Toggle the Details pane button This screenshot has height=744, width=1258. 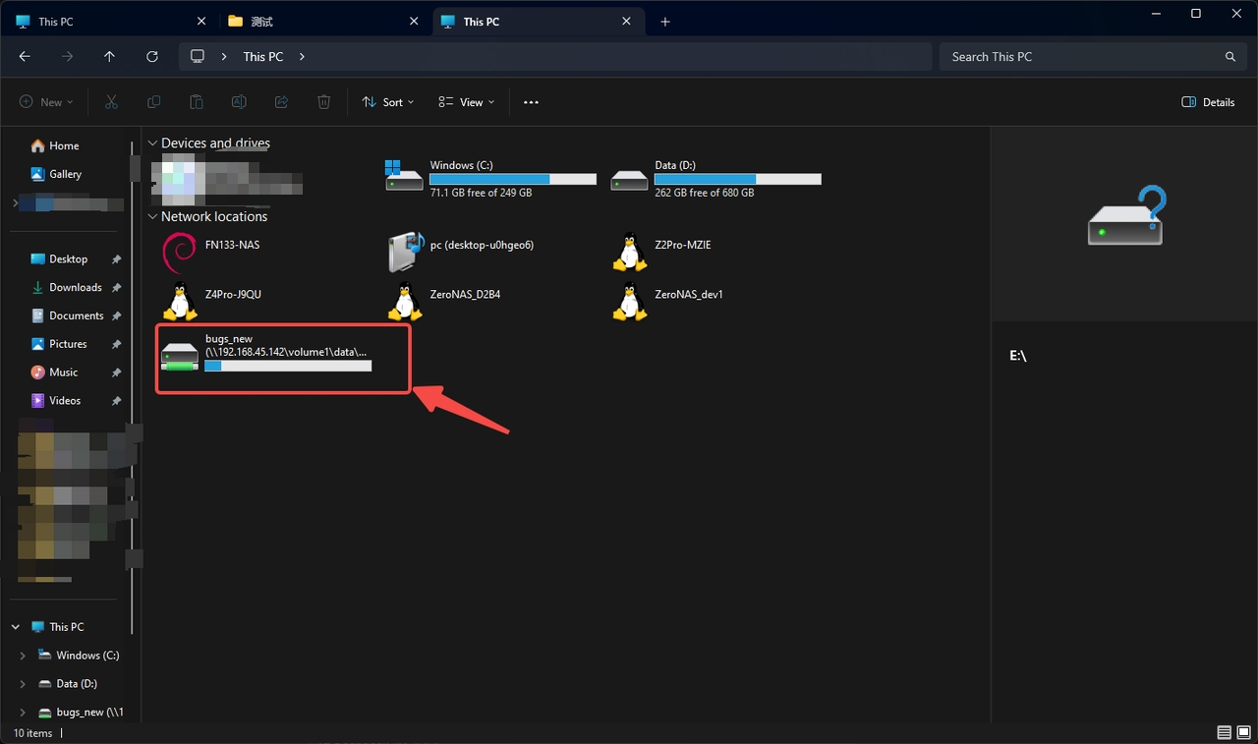1208,102
